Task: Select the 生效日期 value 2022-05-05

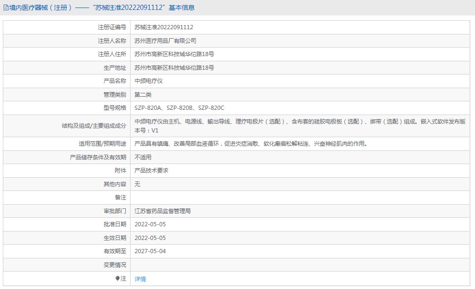Action: pyautogui.click(x=150, y=238)
